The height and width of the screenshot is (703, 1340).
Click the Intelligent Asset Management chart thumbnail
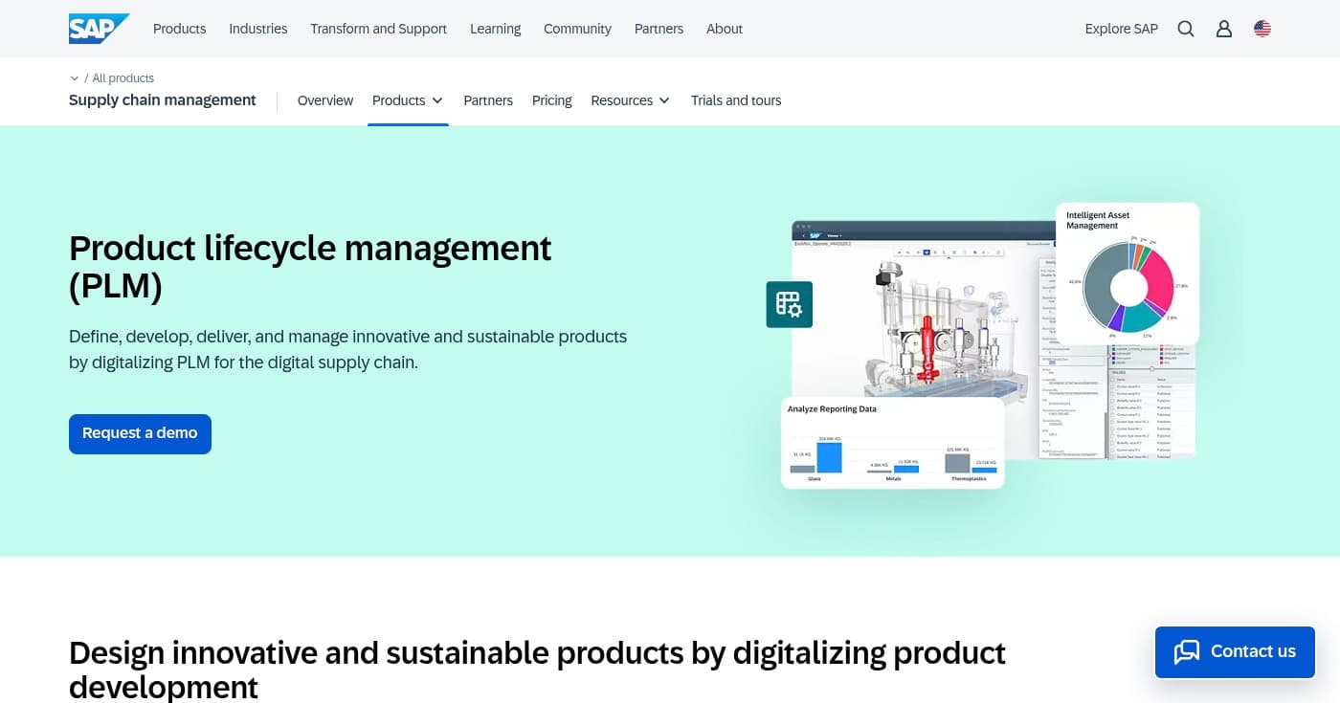(1128, 275)
